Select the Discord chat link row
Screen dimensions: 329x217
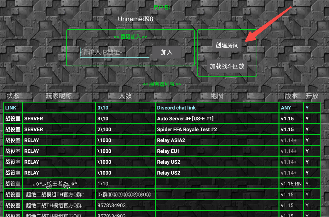pos(176,108)
